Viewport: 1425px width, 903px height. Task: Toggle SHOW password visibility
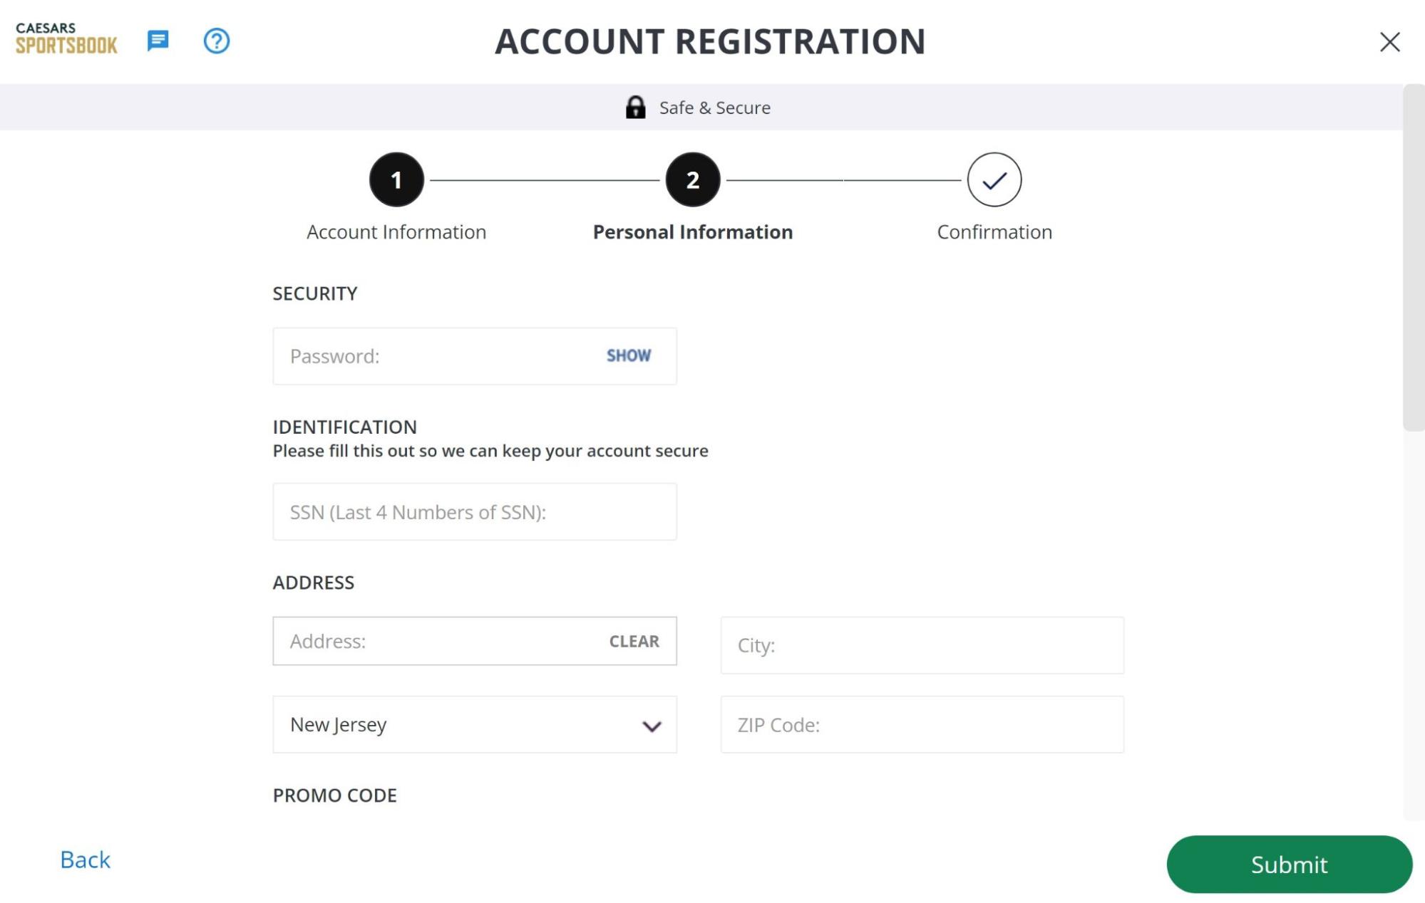click(x=628, y=355)
